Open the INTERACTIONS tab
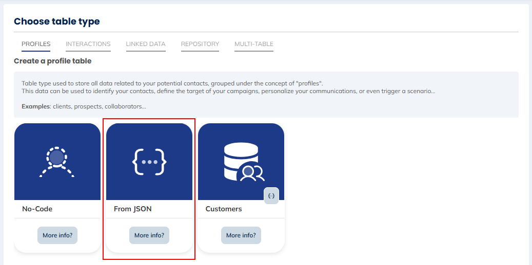Screen dimensions: 532x265 tap(88, 44)
